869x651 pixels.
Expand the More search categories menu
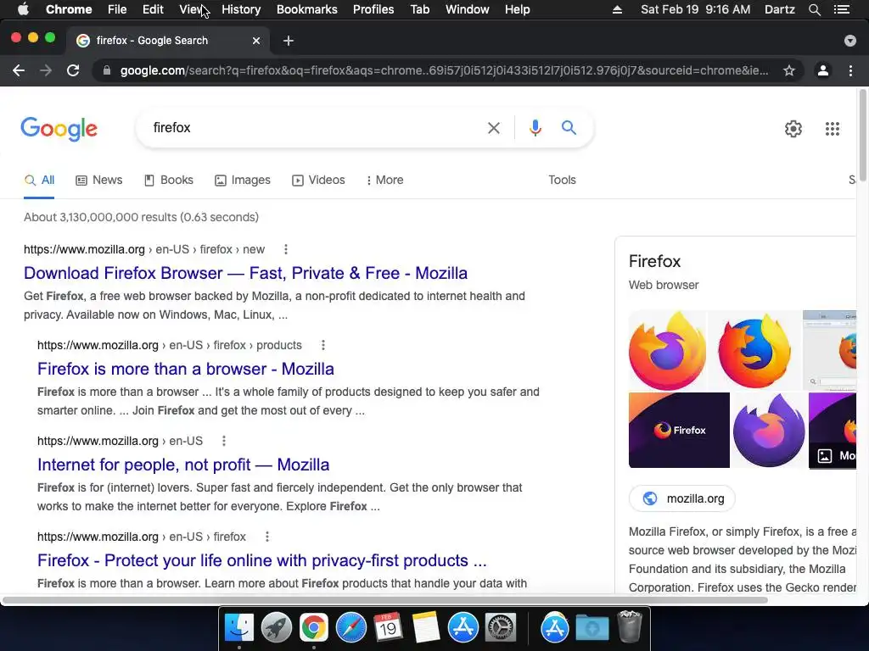[x=385, y=180]
